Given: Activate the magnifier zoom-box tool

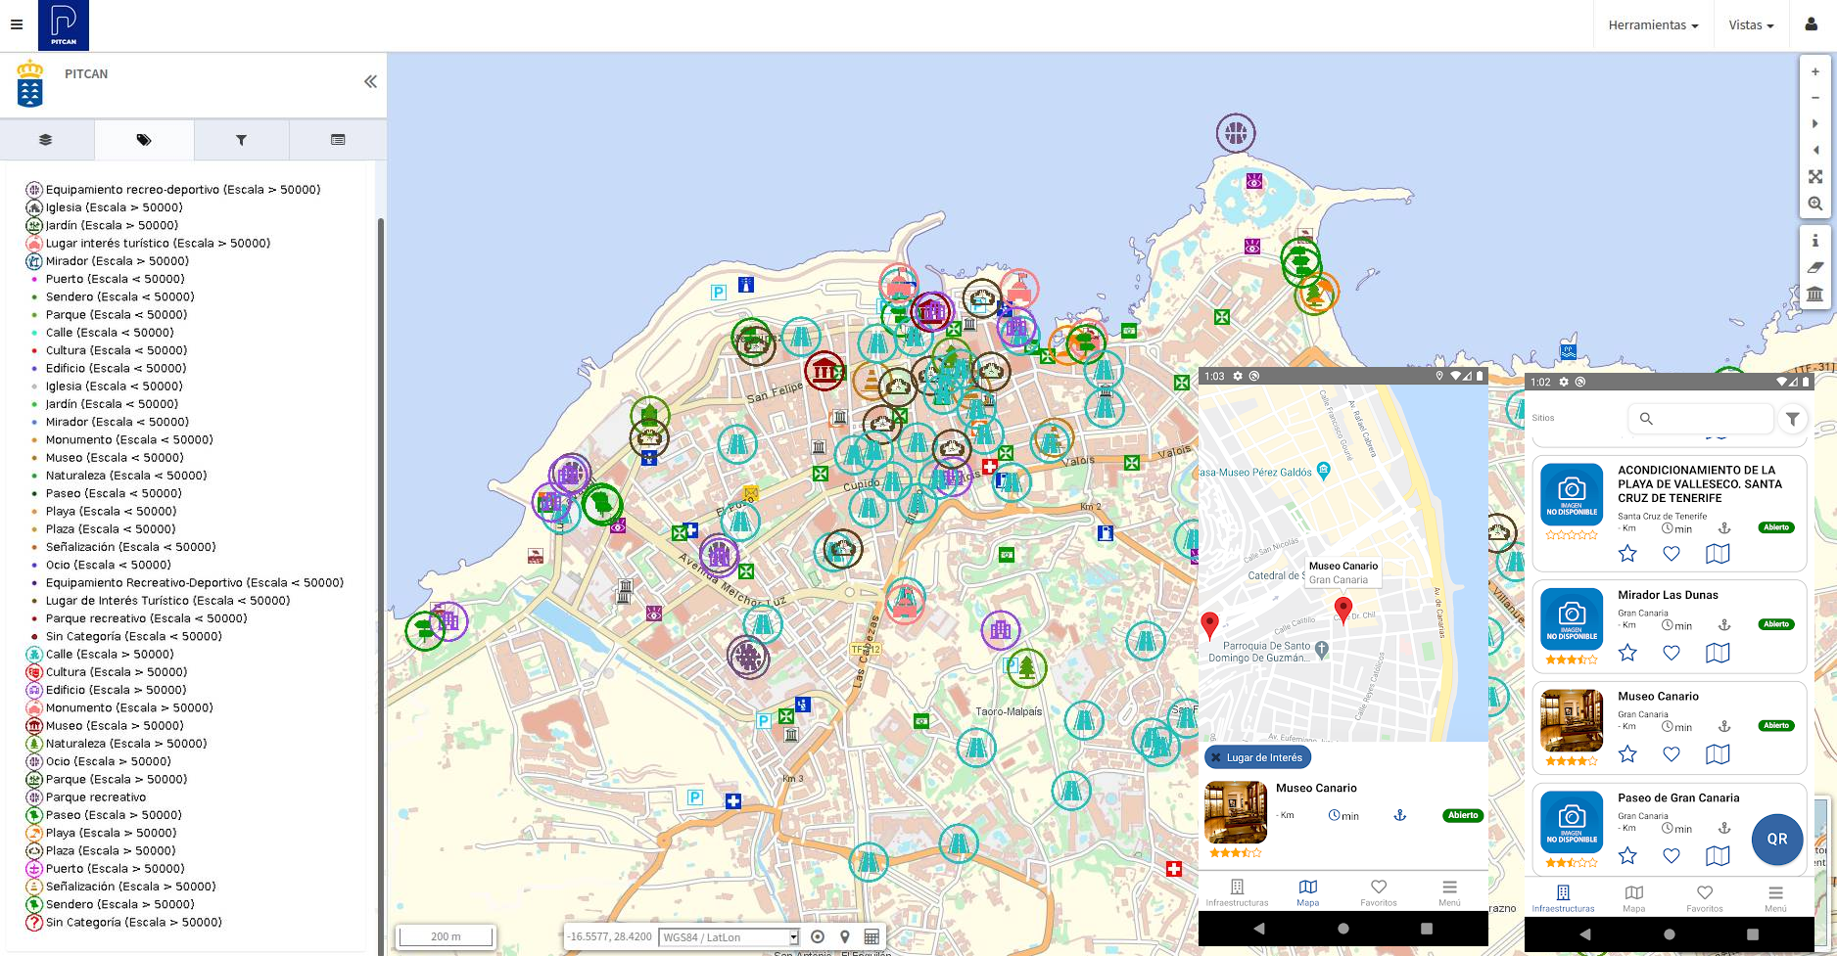Looking at the screenshot, I should tap(1814, 204).
